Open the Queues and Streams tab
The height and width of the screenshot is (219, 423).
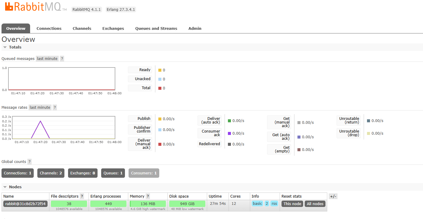[x=156, y=28]
